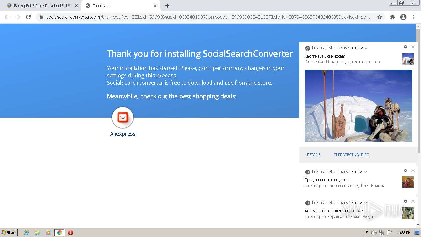
Task: Click the small igloo thumbnail
Action: 408,59
